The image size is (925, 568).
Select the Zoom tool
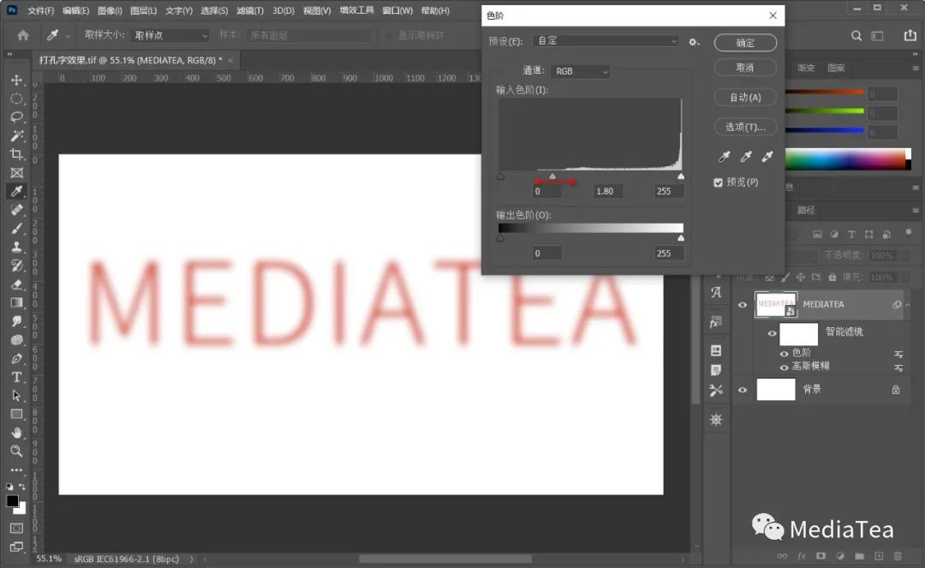tap(16, 451)
